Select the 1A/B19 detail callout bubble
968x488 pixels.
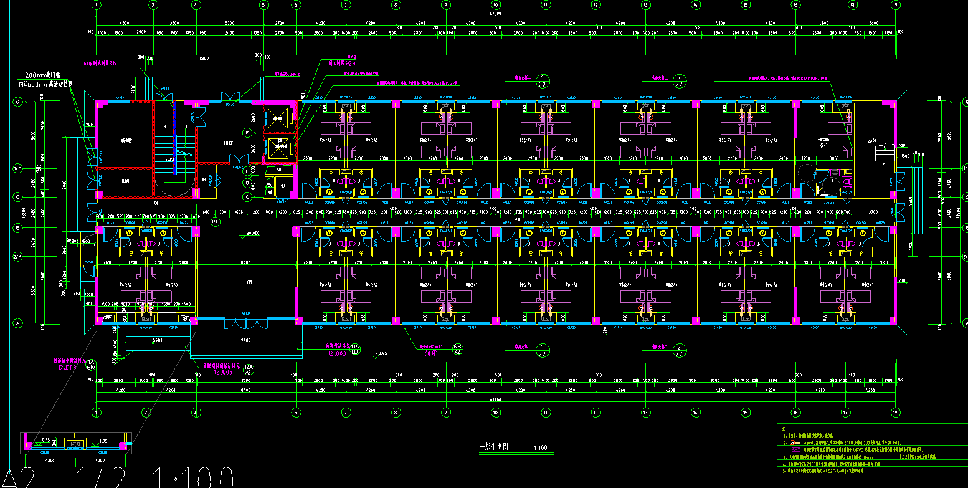(x=91, y=365)
